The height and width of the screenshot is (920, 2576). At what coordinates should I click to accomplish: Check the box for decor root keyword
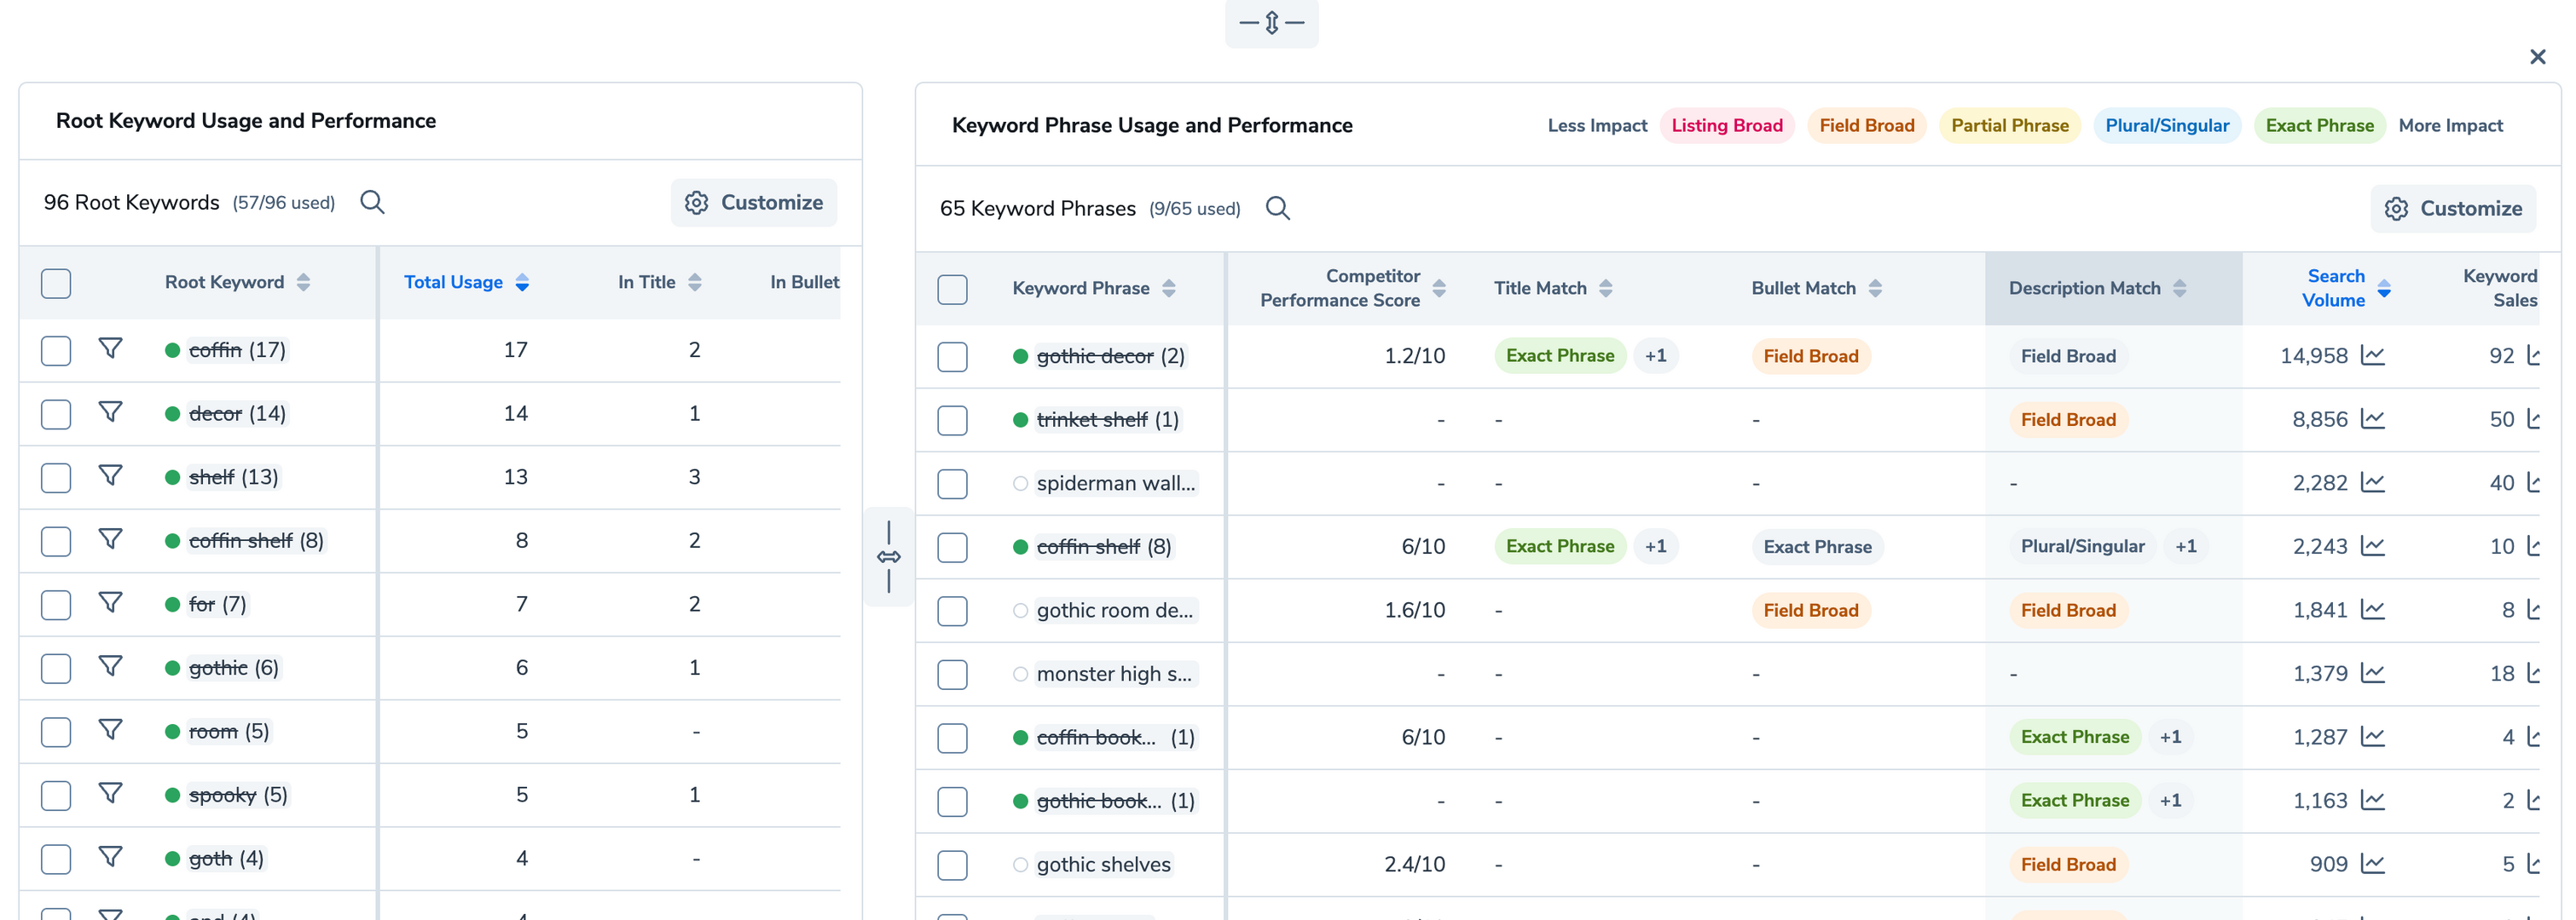tap(56, 413)
